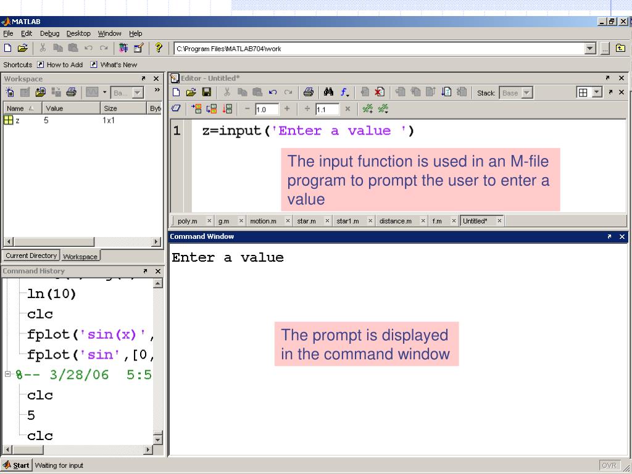Click Workspace horizontal scrollbar right arrow

[156, 242]
